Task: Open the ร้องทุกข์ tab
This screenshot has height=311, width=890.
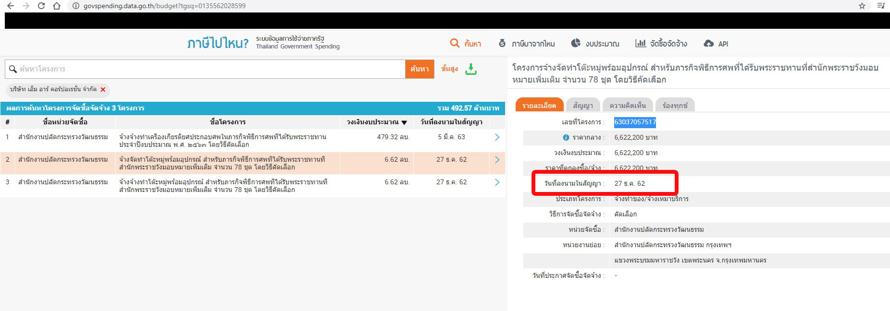Action: coord(675,106)
